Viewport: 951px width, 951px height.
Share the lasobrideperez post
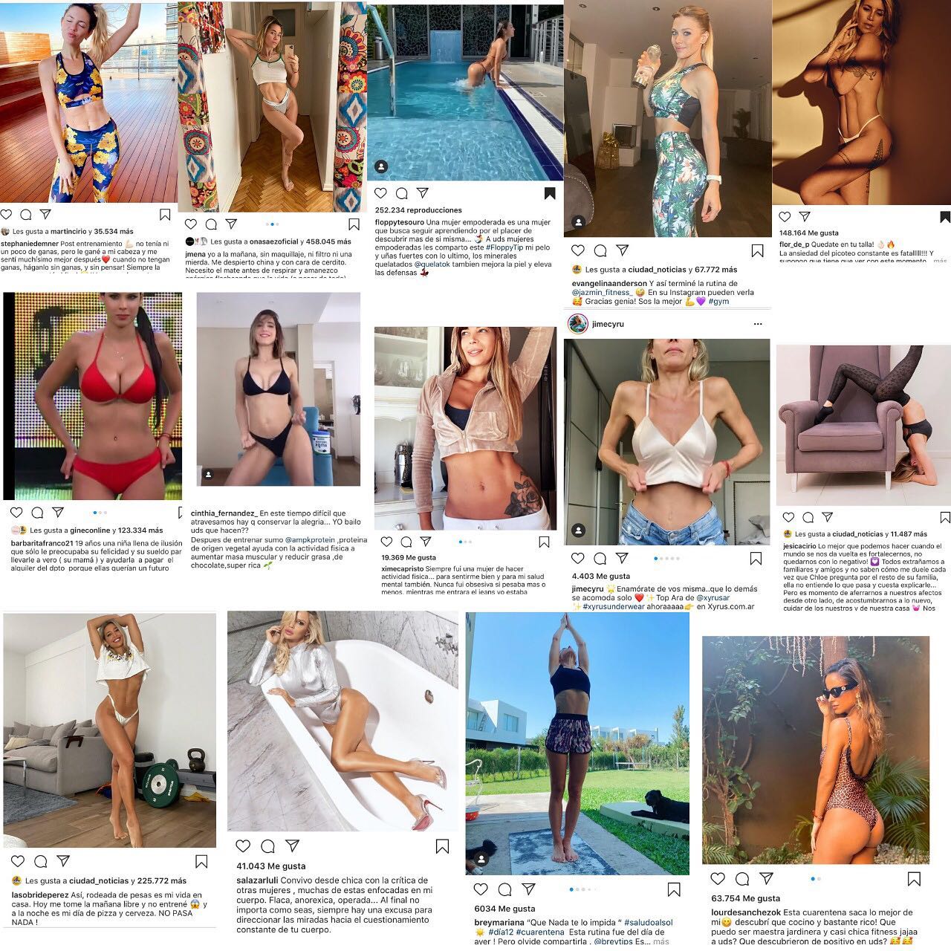click(x=63, y=862)
